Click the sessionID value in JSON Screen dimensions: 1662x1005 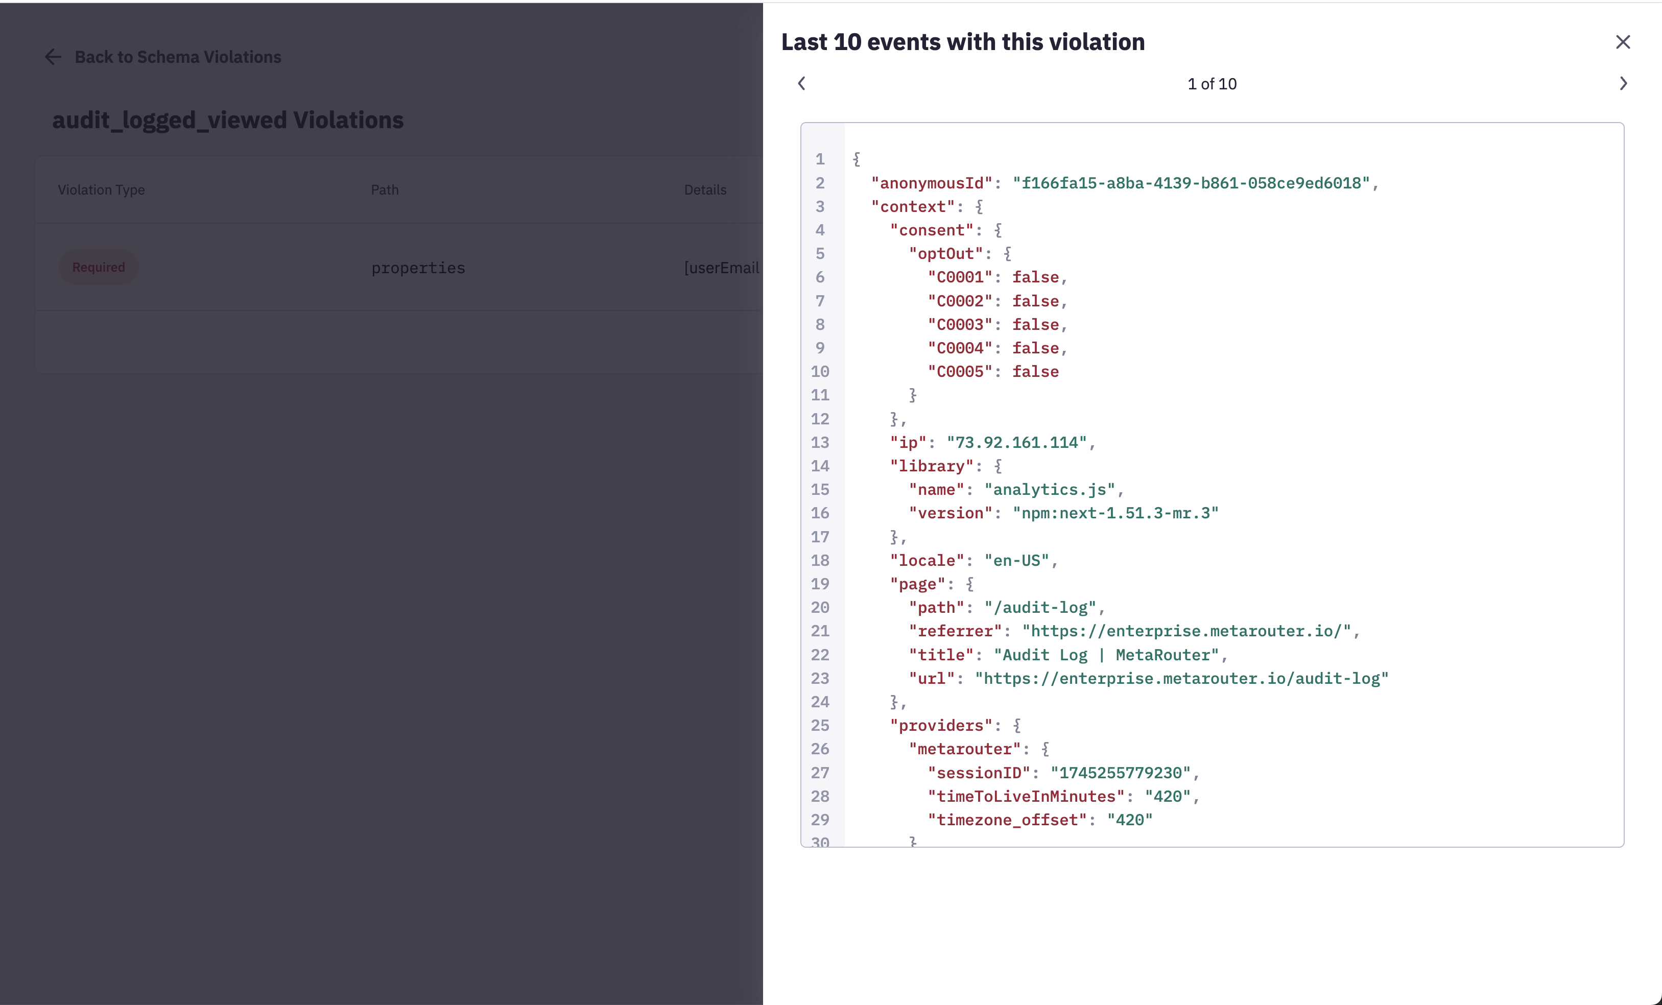(1120, 773)
